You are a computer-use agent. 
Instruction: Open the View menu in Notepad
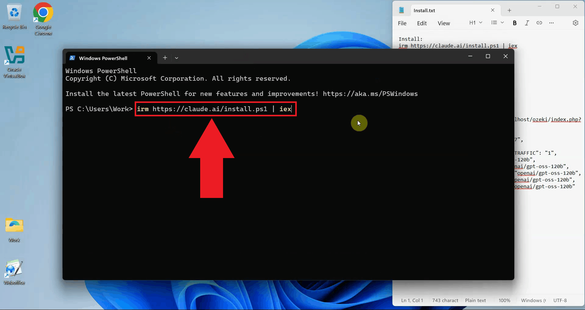444,23
